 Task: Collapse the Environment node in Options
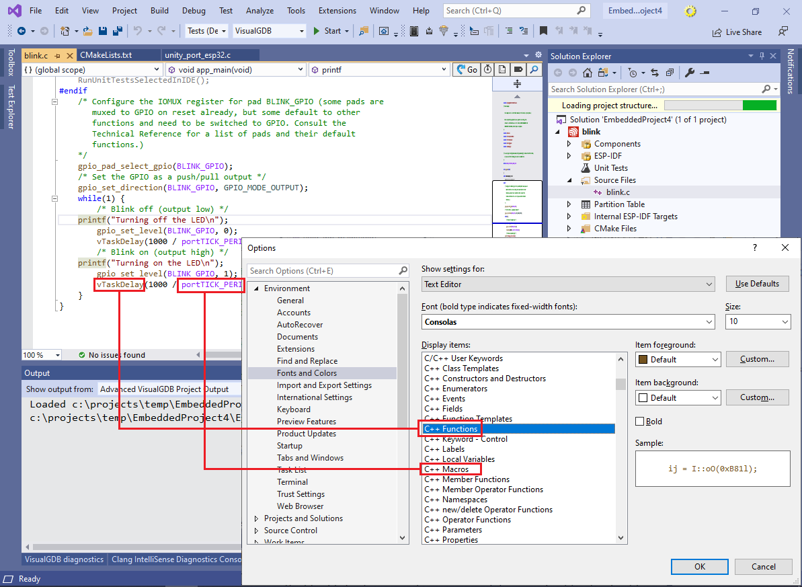click(257, 288)
